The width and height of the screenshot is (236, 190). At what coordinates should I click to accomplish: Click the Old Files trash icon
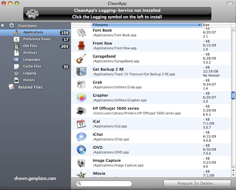[x=16, y=46]
